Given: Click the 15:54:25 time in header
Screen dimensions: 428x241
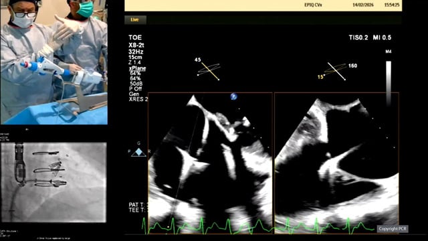Looking at the screenshot, I should click(x=392, y=5).
